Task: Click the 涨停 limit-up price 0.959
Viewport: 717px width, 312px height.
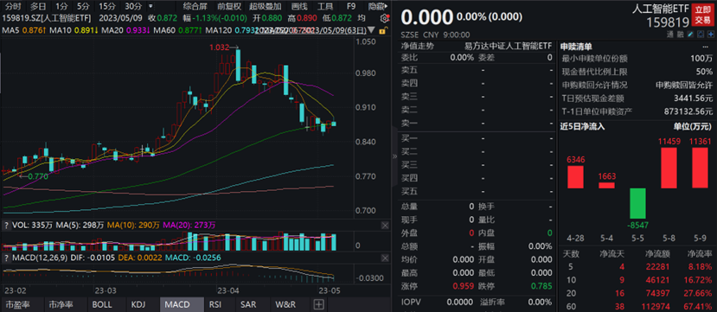Action: pos(464,286)
